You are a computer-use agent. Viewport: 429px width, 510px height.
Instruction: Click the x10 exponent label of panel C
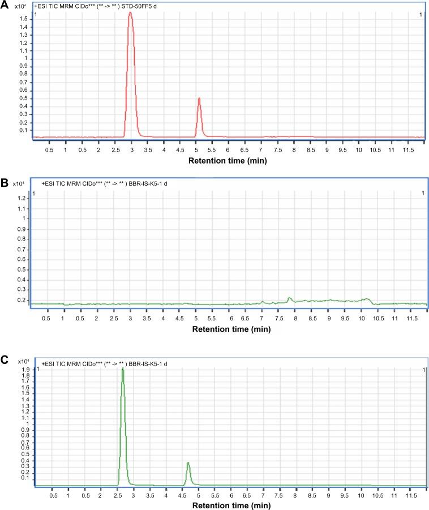click(23, 361)
